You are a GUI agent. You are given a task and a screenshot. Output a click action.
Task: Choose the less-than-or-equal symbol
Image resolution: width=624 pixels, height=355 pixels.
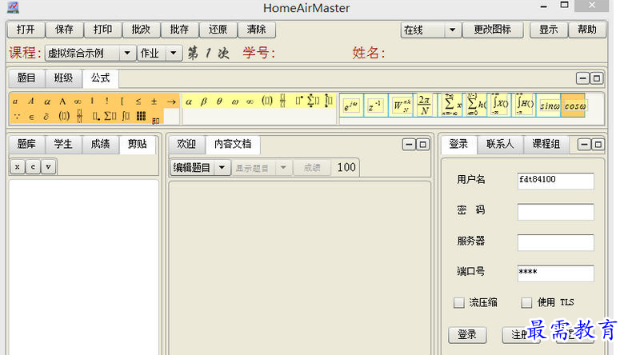(x=138, y=102)
